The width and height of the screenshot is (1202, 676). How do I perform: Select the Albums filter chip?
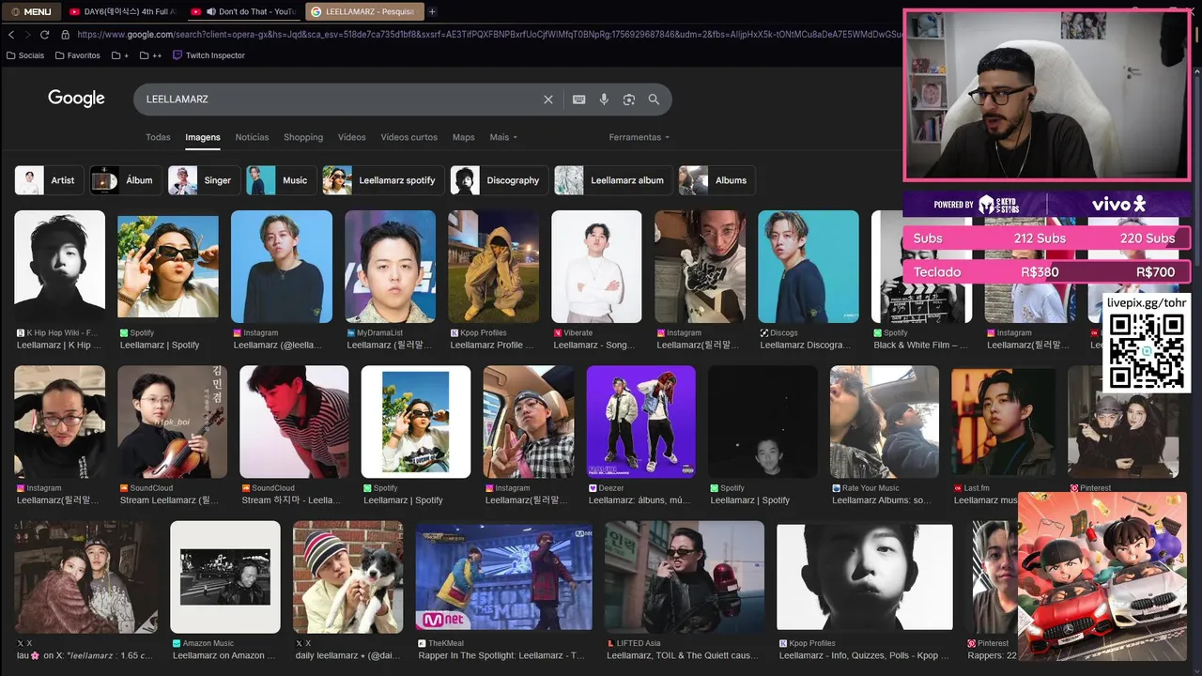coord(717,180)
